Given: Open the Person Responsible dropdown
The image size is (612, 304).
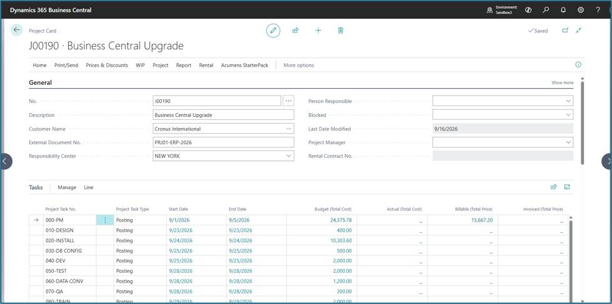Looking at the screenshot, I should pyautogui.click(x=568, y=101).
